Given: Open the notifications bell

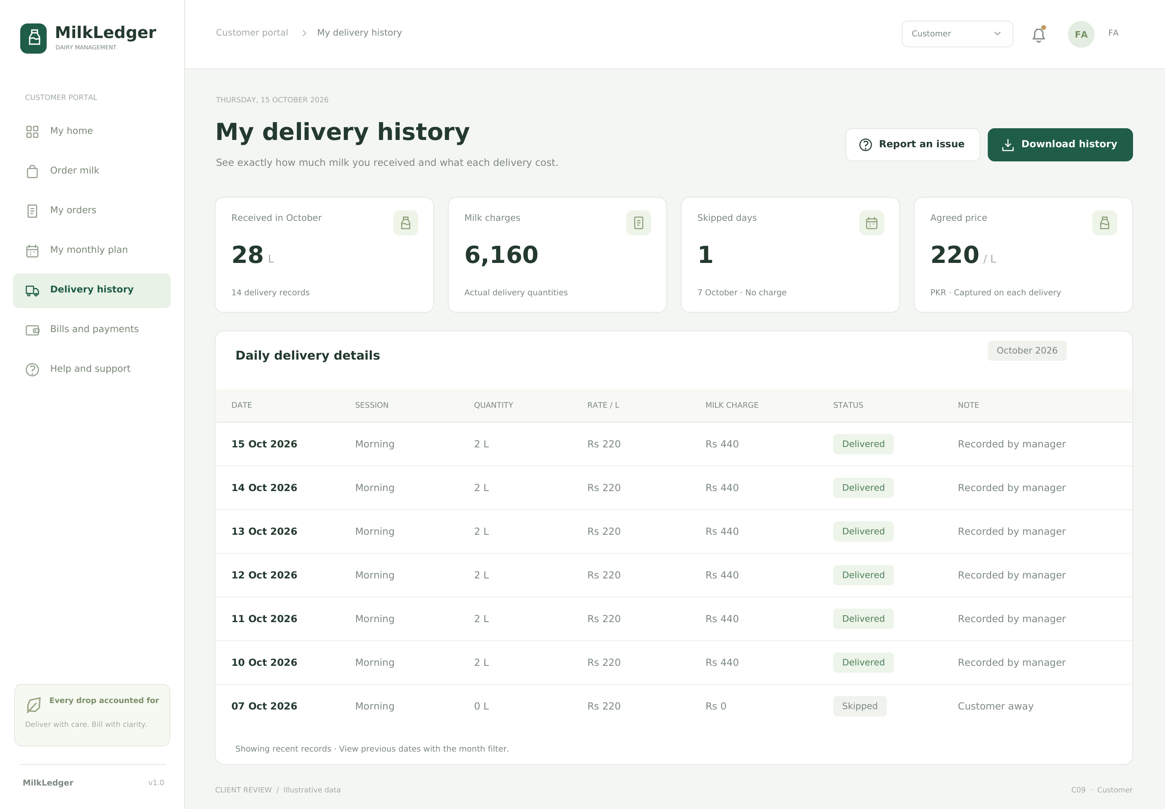Looking at the screenshot, I should click(x=1039, y=34).
